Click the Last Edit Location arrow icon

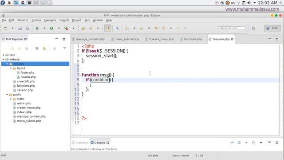click(x=156, y=28)
